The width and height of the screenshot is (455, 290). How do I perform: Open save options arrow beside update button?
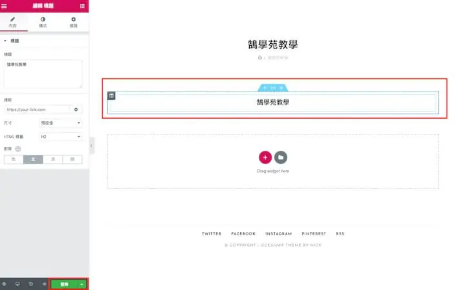click(x=82, y=284)
